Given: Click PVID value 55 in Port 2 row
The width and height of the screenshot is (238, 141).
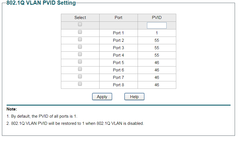Looking at the screenshot, I should point(157,40).
